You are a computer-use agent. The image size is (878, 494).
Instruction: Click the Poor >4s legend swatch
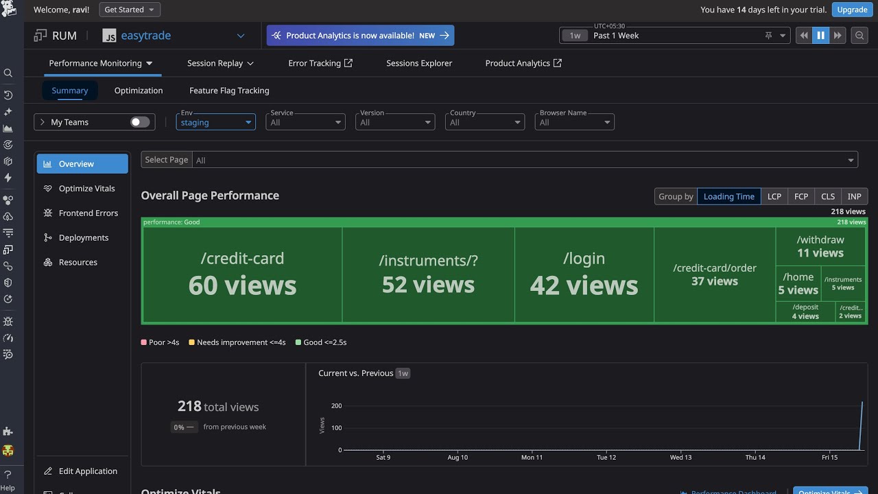[144, 342]
